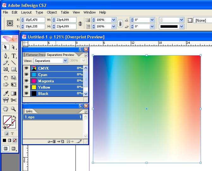Viewport: 212px width, 171px height.
Task: Select the Scissors tool
Action: [13, 100]
